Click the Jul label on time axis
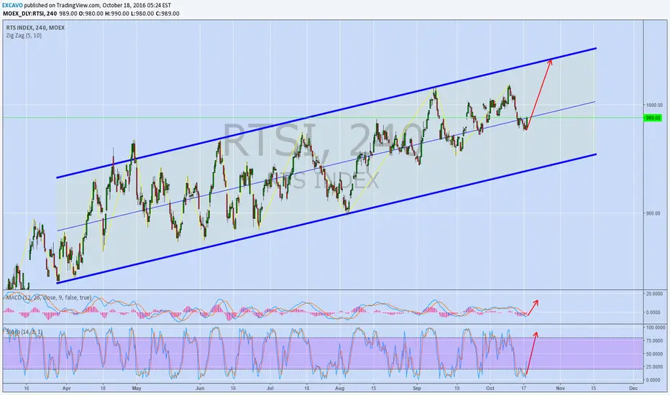 click(270, 388)
